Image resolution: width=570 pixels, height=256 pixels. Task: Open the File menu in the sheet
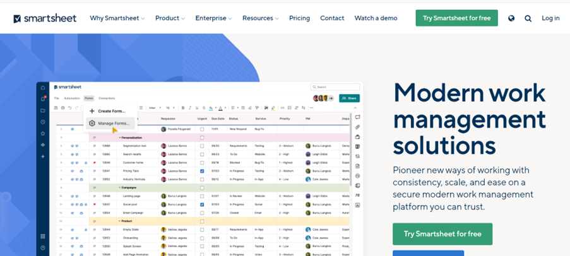pos(56,98)
